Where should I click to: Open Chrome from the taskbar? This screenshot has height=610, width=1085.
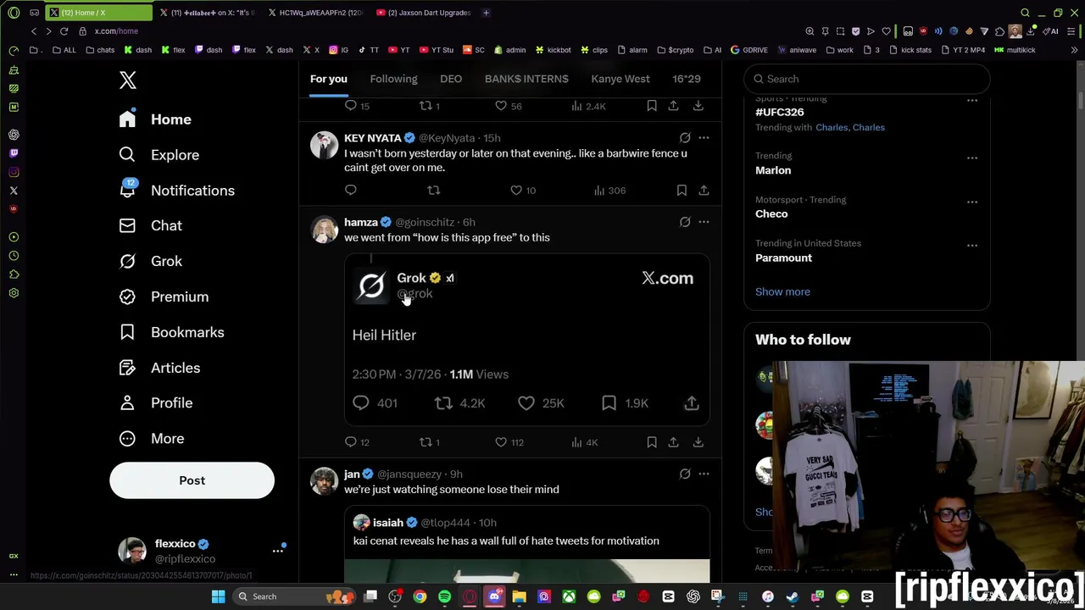pos(420,596)
